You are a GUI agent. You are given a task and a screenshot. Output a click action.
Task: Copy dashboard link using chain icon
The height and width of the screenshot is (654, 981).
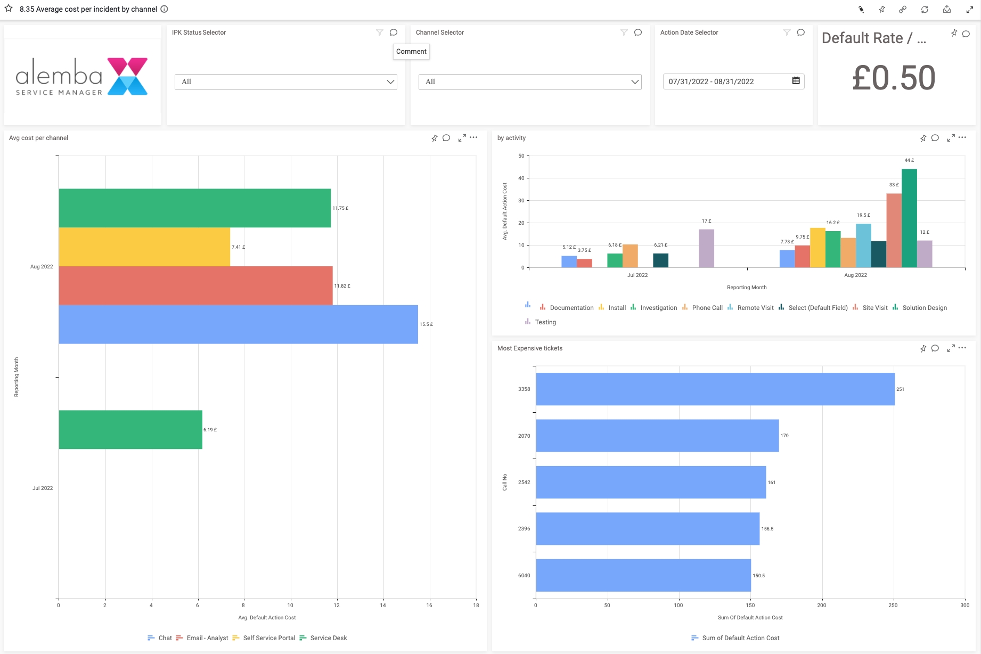pyautogui.click(x=903, y=10)
